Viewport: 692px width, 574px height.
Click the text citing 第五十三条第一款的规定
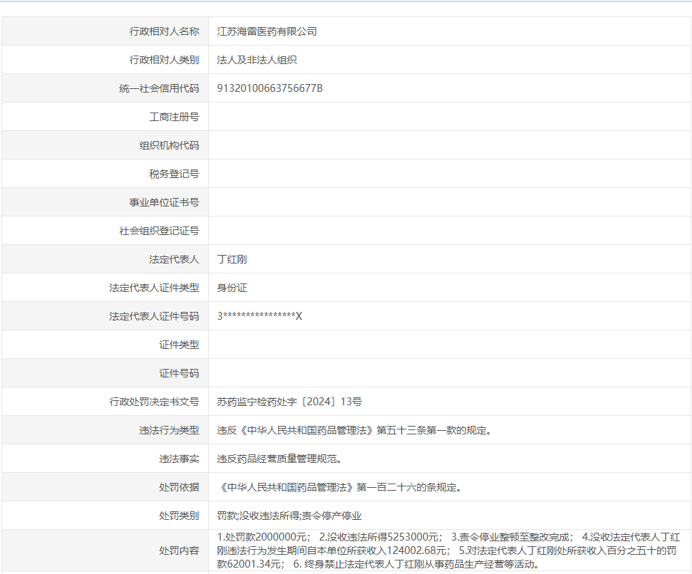(354, 430)
